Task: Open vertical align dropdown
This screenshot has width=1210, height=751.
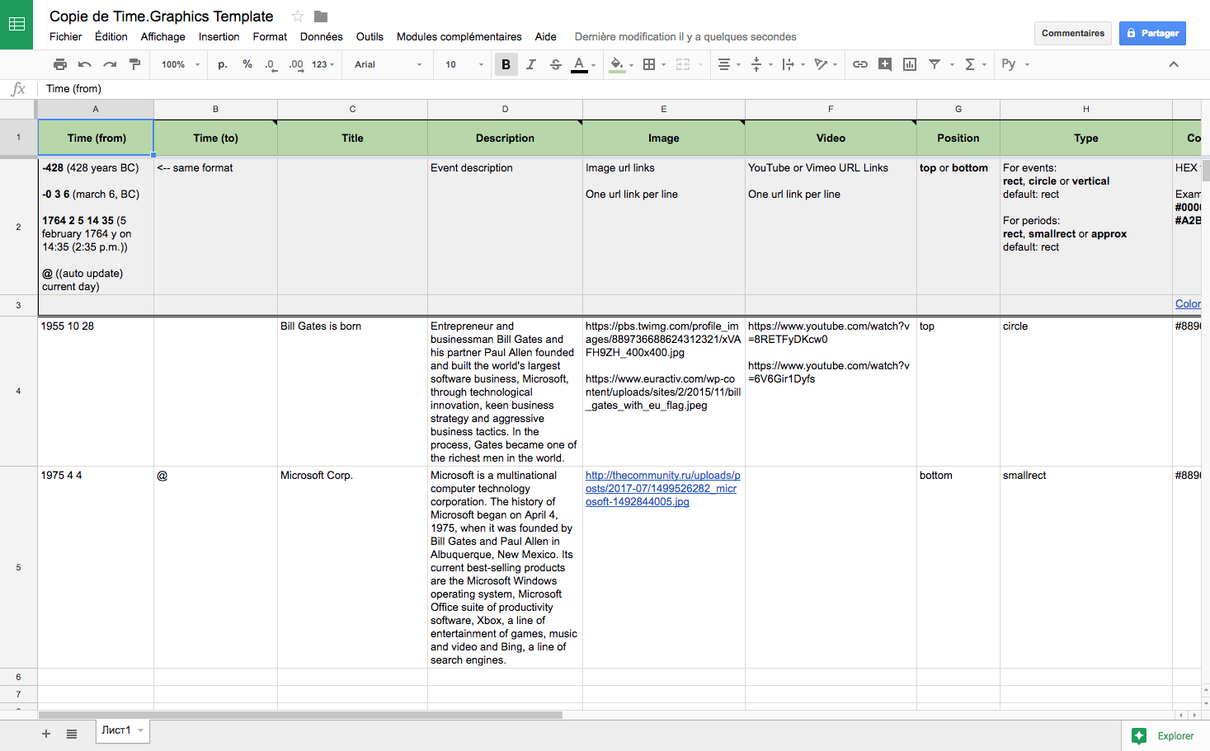Action: coord(760,64)
